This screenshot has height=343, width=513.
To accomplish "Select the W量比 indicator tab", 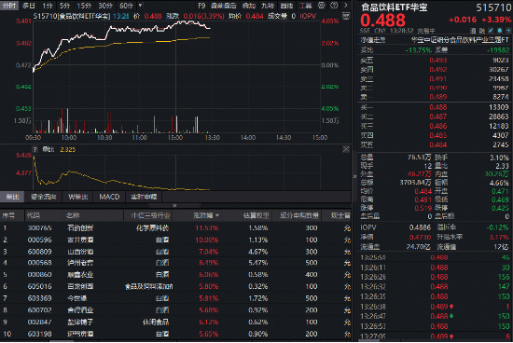I will click(77, 197).
